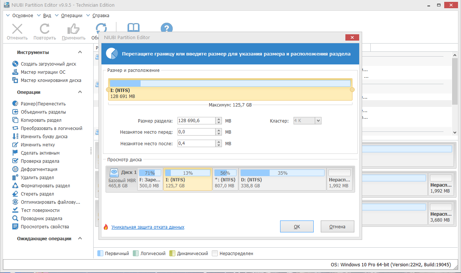461x273 pixels.
Task: Click the Нераспределен legend swatch
Action: point(214,254)
